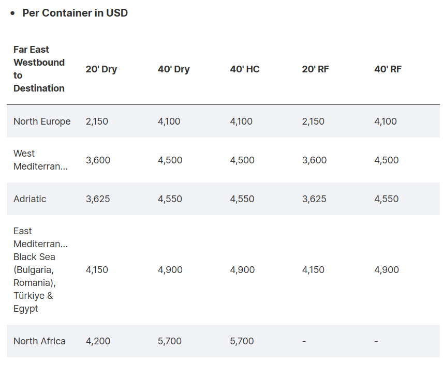Click the truncated West Mediterranean row label

pos(40,160)
